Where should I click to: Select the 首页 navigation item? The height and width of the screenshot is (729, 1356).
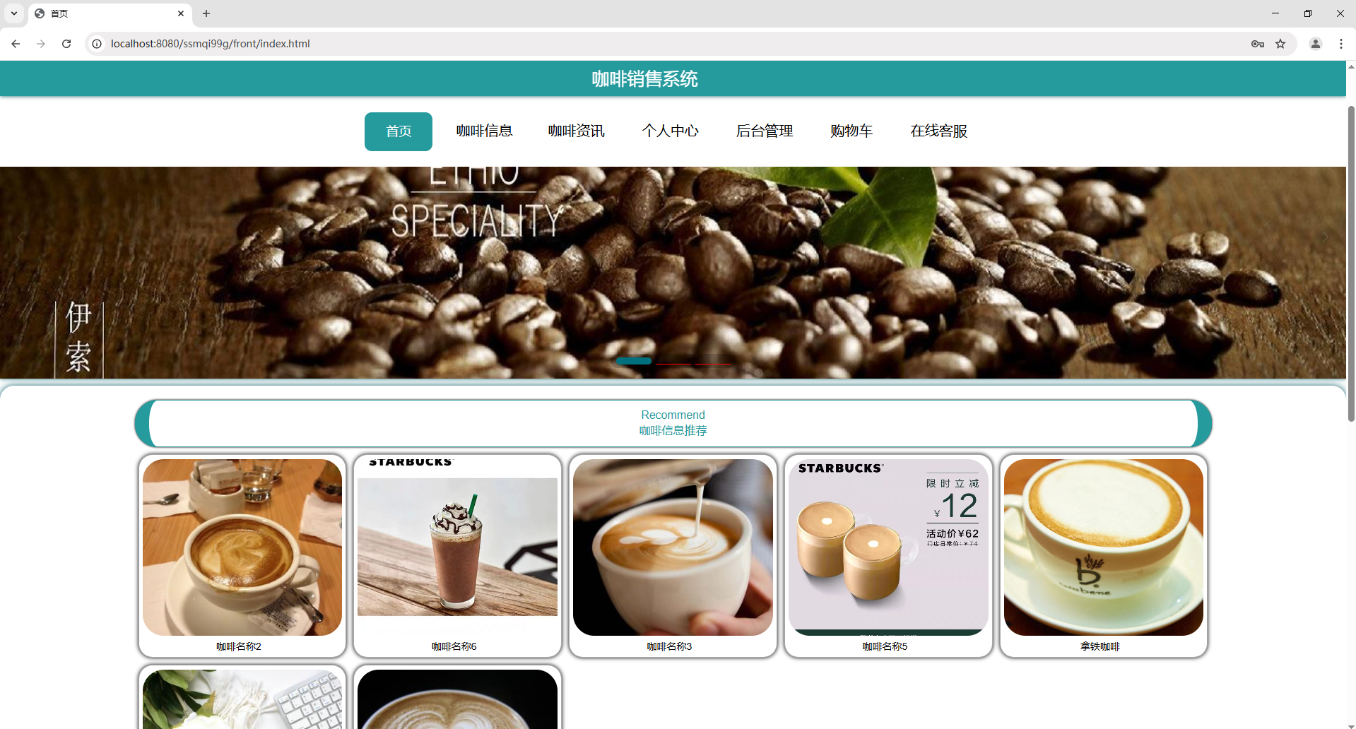tap(399, 131)
